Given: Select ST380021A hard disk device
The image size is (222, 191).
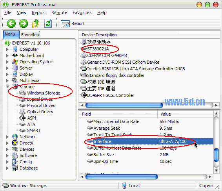Looking at the screenshot, I should (x=98, y=49).
